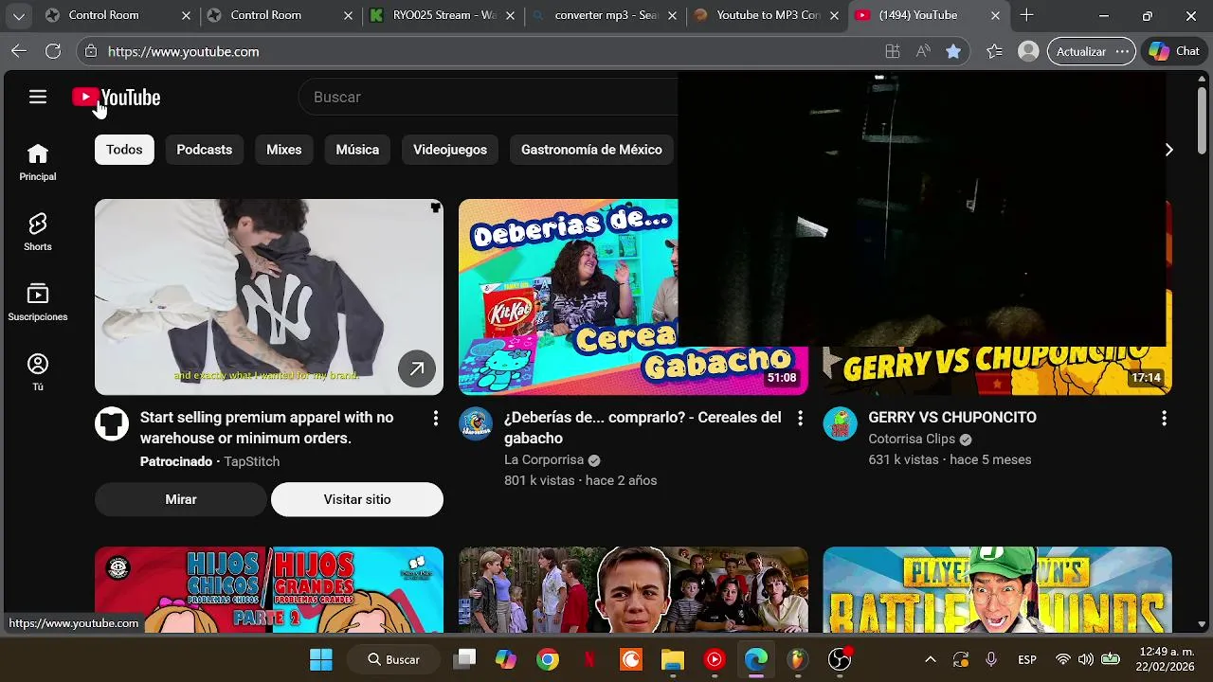Select the Música filter chip
The width and height of the screenshot is (1213, 682).
(357, 150)
